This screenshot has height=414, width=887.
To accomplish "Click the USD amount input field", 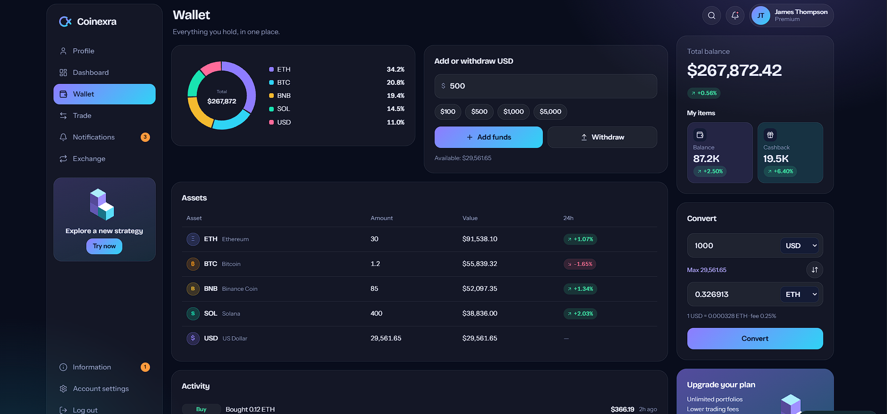I will (546, 86).
